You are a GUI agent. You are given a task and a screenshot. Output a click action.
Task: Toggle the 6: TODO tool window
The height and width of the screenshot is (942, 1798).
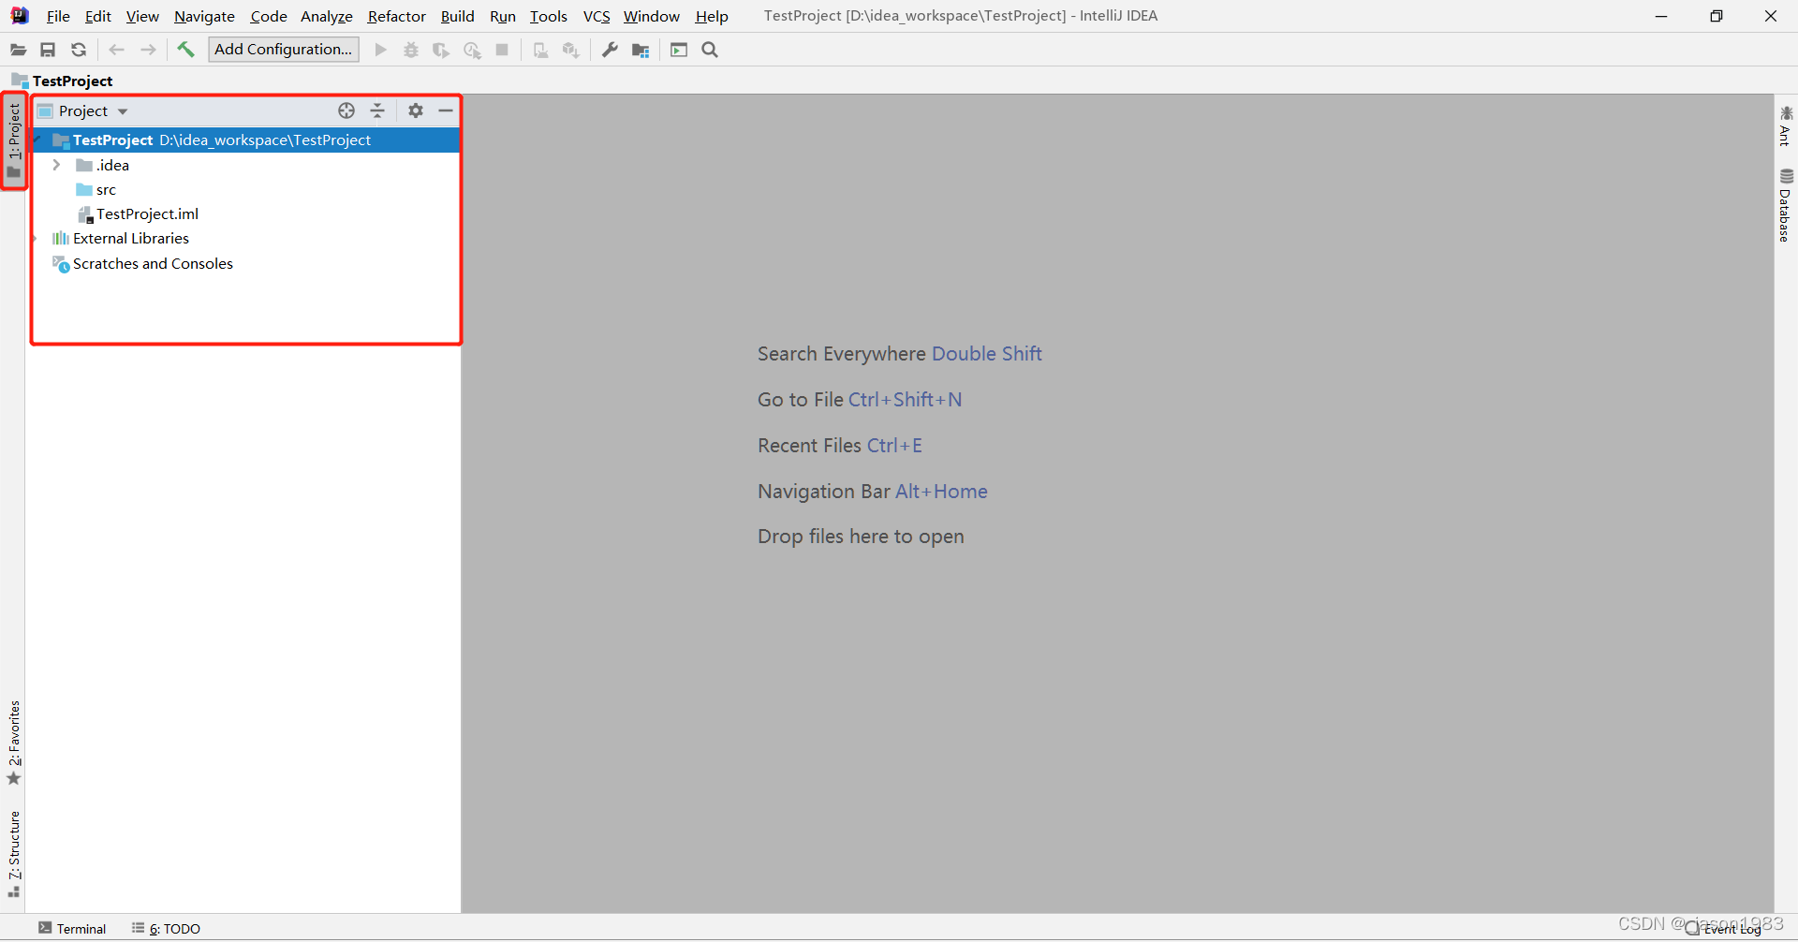coord(166,929)
